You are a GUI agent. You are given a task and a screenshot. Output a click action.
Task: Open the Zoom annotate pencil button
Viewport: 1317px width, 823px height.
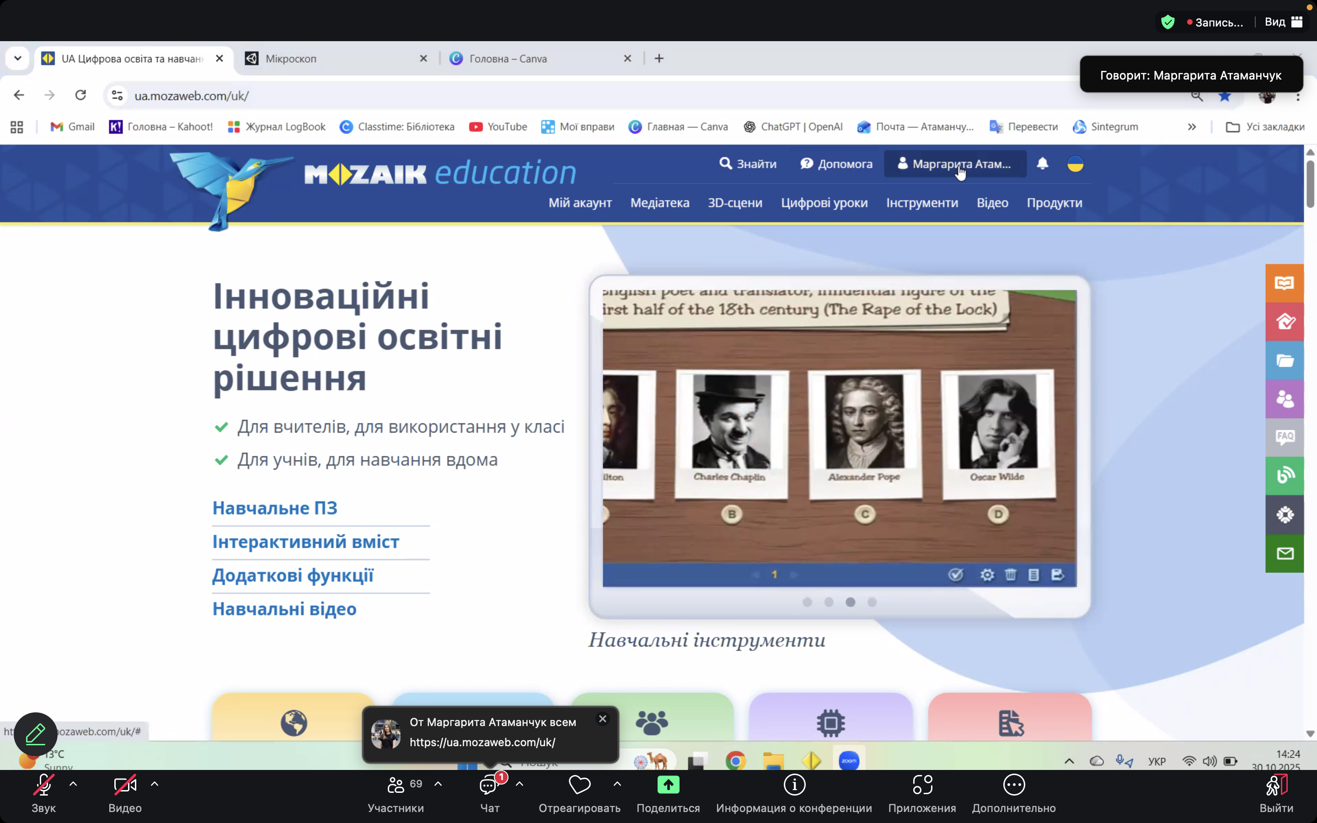[x=35, y=734]
